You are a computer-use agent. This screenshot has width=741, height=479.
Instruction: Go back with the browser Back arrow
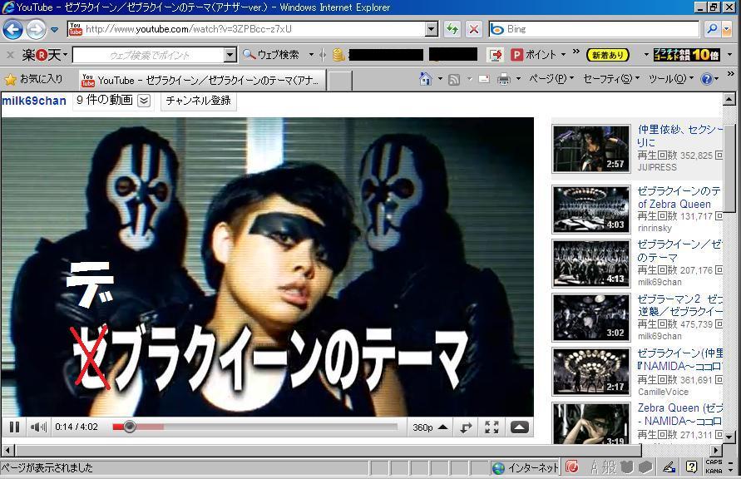12,29
